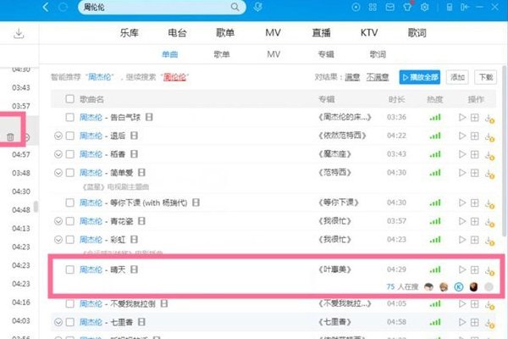Download the song 晴天
Viewport: 508px width, 339px height.
tap(489, 271)
